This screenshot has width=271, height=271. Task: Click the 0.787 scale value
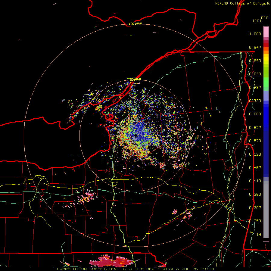click(x=255, y=87)
